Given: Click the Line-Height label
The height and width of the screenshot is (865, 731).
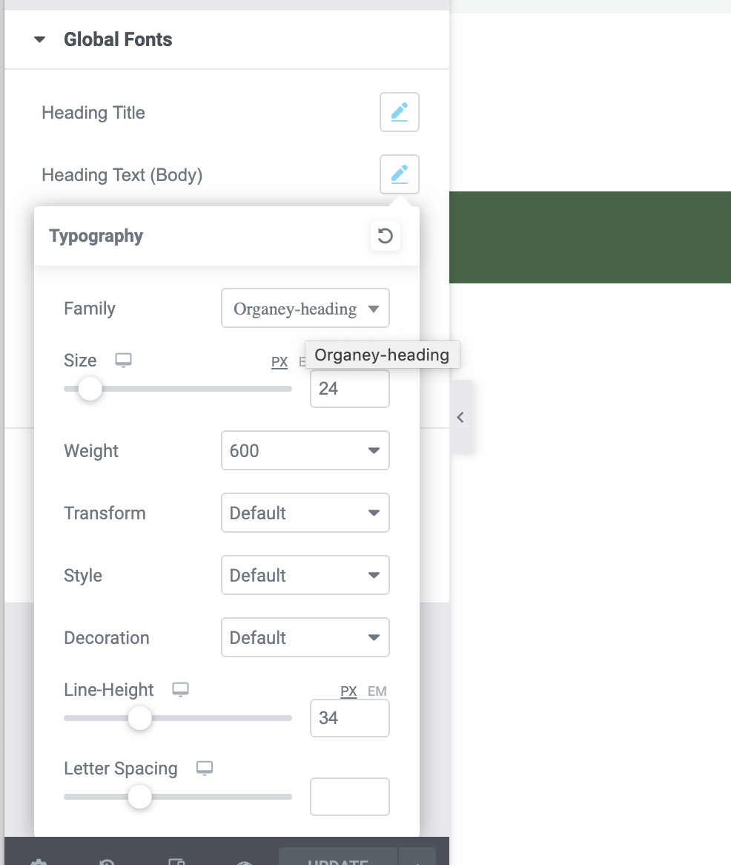Looking at the screenshot, I should coord(108,690).
